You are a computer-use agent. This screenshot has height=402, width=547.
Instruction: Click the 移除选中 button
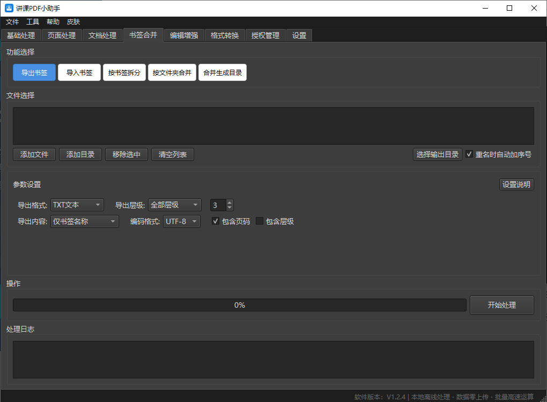126,154
